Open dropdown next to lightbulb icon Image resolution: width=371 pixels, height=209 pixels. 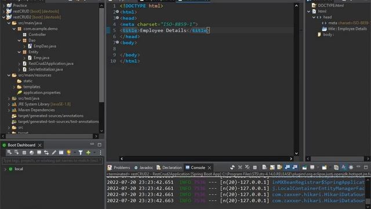coord(75,153)
